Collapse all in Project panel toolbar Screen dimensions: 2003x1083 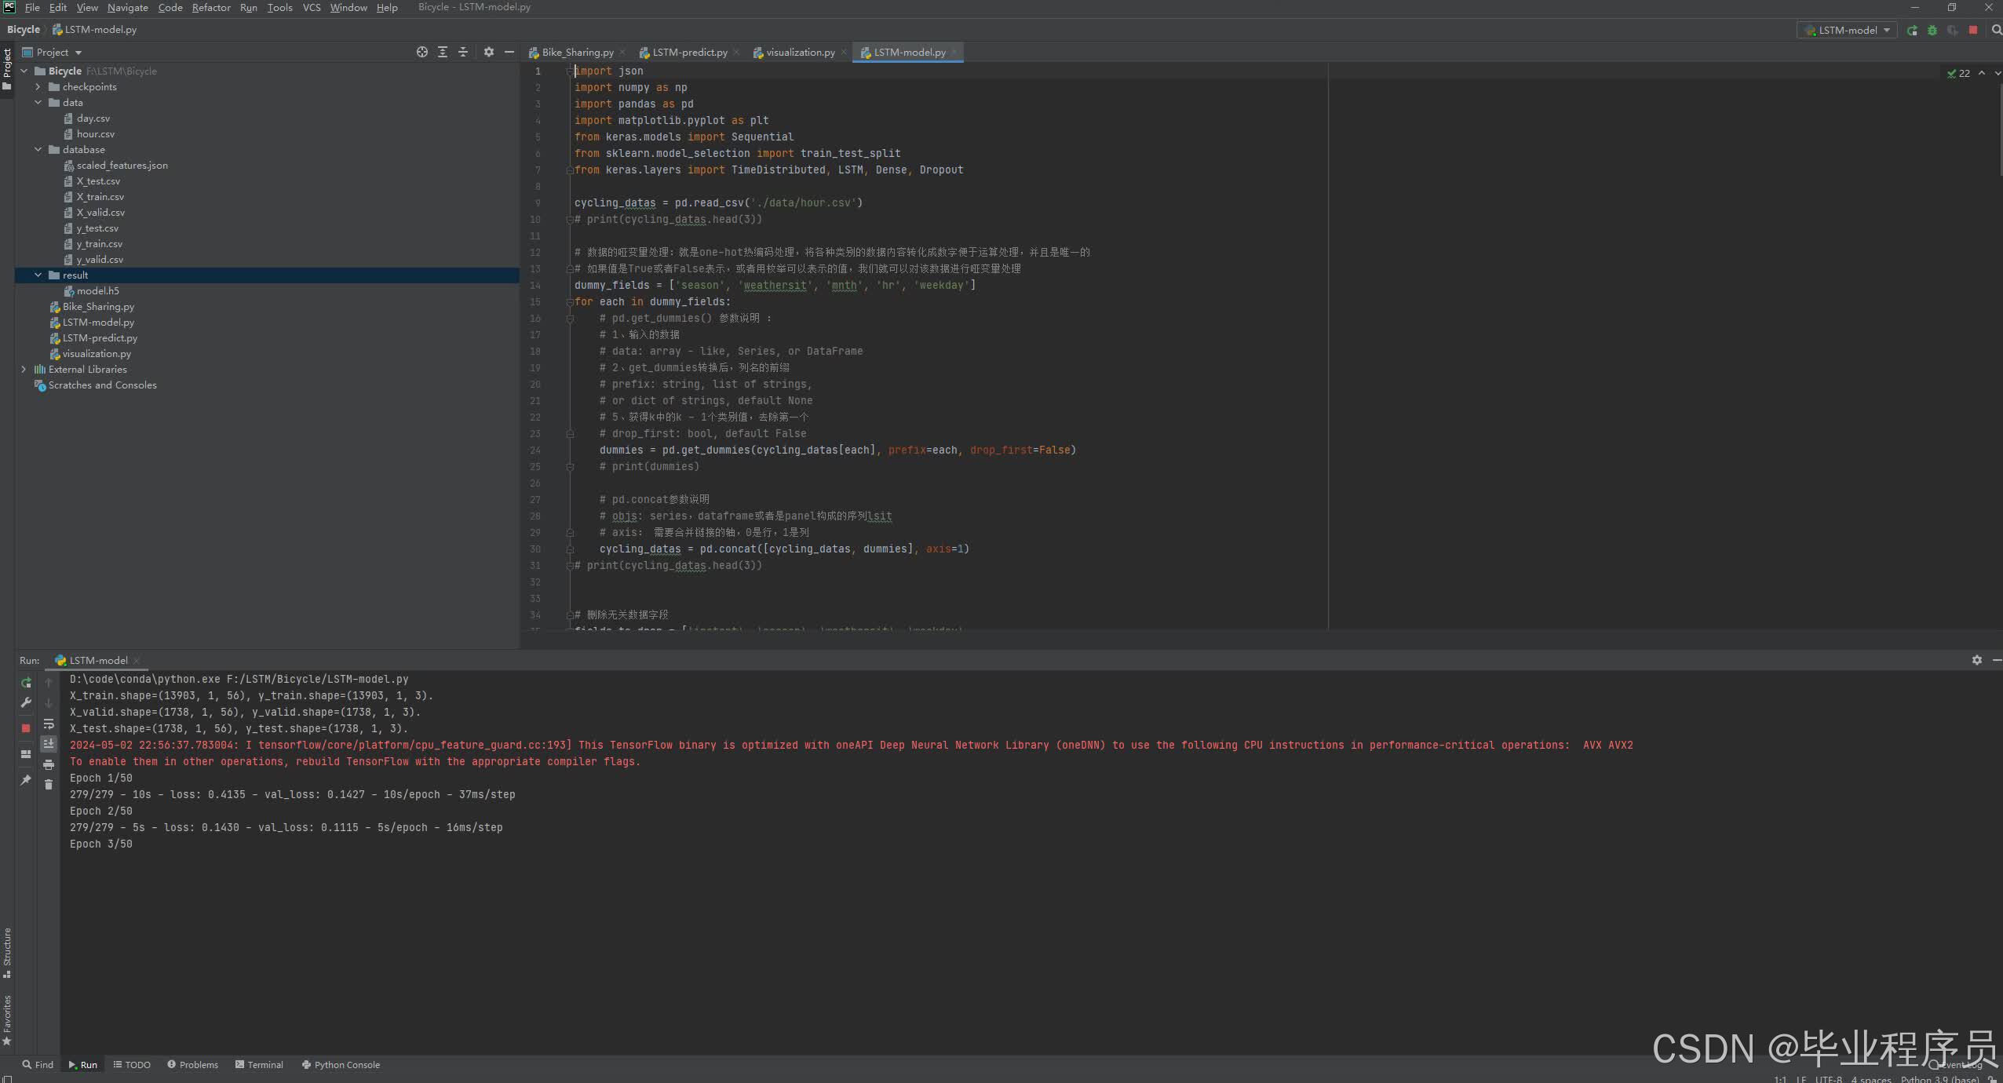(463, 52)
